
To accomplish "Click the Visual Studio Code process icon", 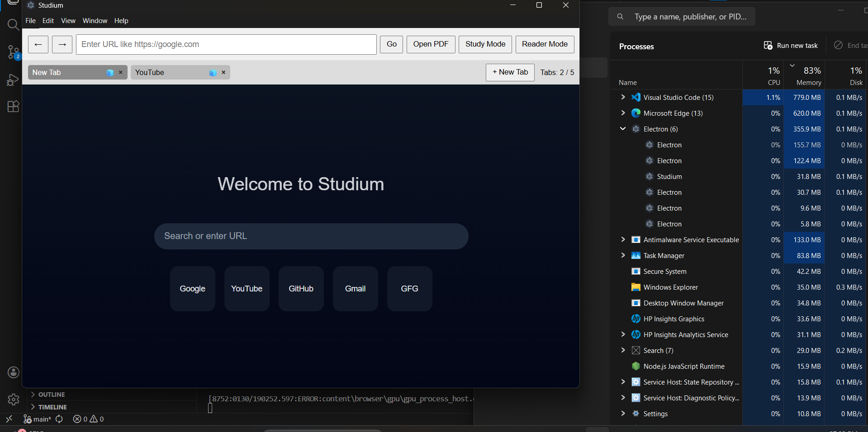I will (636, 97).
